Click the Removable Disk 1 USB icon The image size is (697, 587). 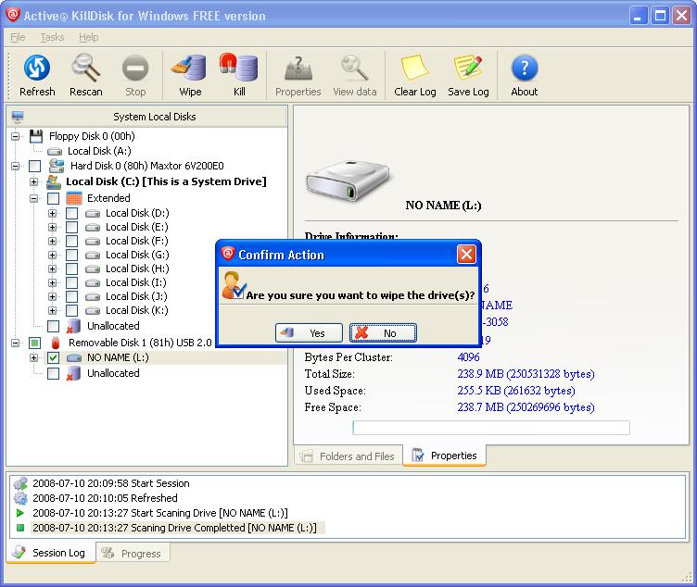56,343
